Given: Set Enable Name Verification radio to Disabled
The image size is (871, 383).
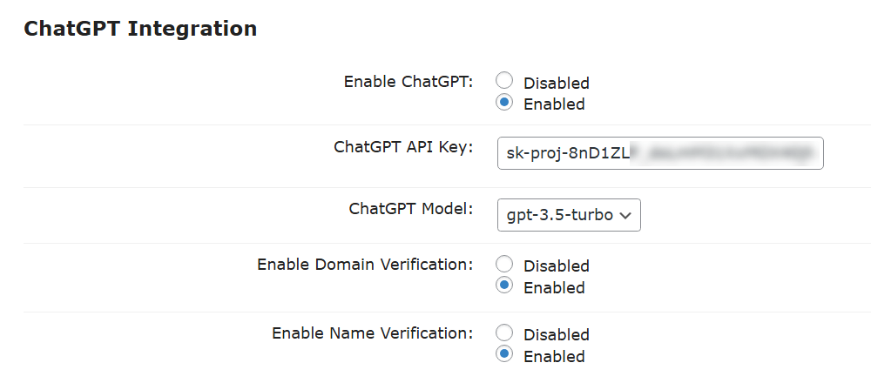Looking at the screenshot, I should click(504, 333).
